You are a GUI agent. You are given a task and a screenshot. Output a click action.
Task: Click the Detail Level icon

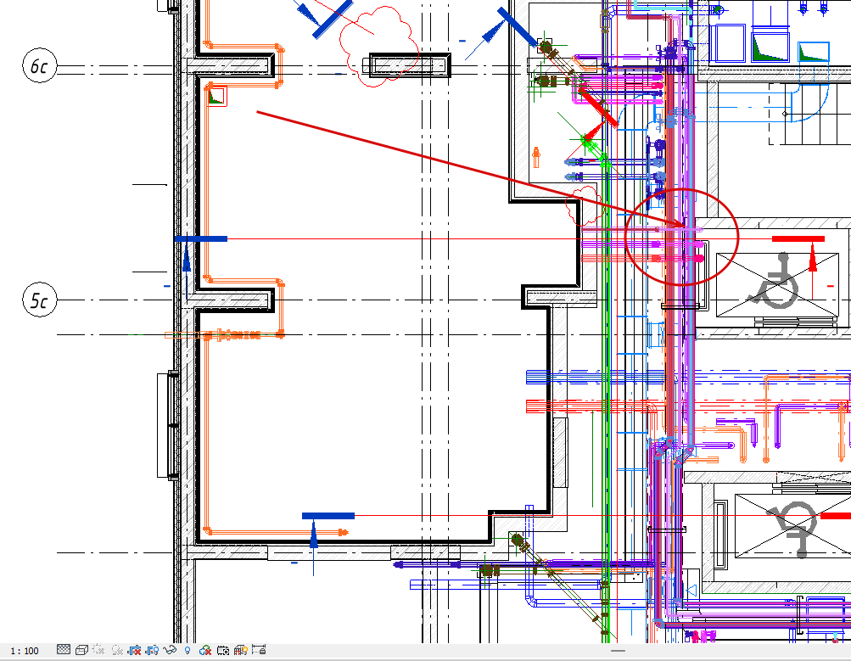click(64, 650)
